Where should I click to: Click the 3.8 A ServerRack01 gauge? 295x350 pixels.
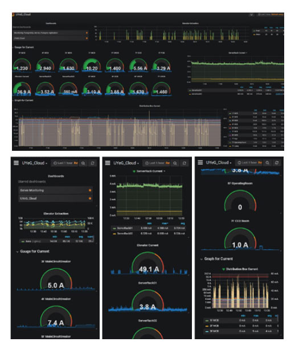(148, 300)
